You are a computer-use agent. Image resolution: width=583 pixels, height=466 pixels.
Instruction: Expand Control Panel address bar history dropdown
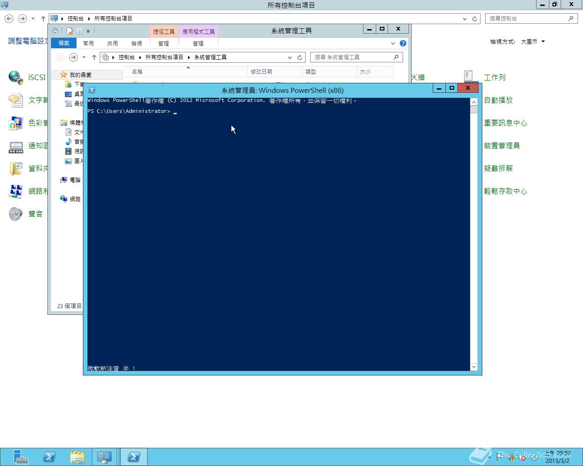(465, 19)
